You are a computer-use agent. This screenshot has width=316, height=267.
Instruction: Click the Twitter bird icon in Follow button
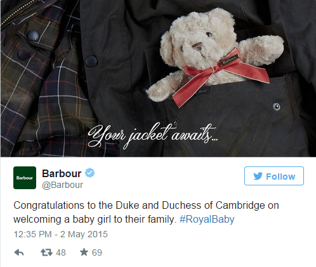click(x=258, y=176)
